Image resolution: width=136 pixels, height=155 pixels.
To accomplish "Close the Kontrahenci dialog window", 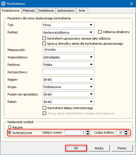I will [131, 4].
